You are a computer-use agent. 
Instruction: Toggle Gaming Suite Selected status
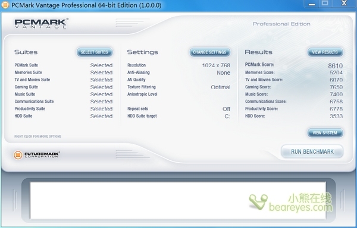pyautogui.click(x=101, y=87)
